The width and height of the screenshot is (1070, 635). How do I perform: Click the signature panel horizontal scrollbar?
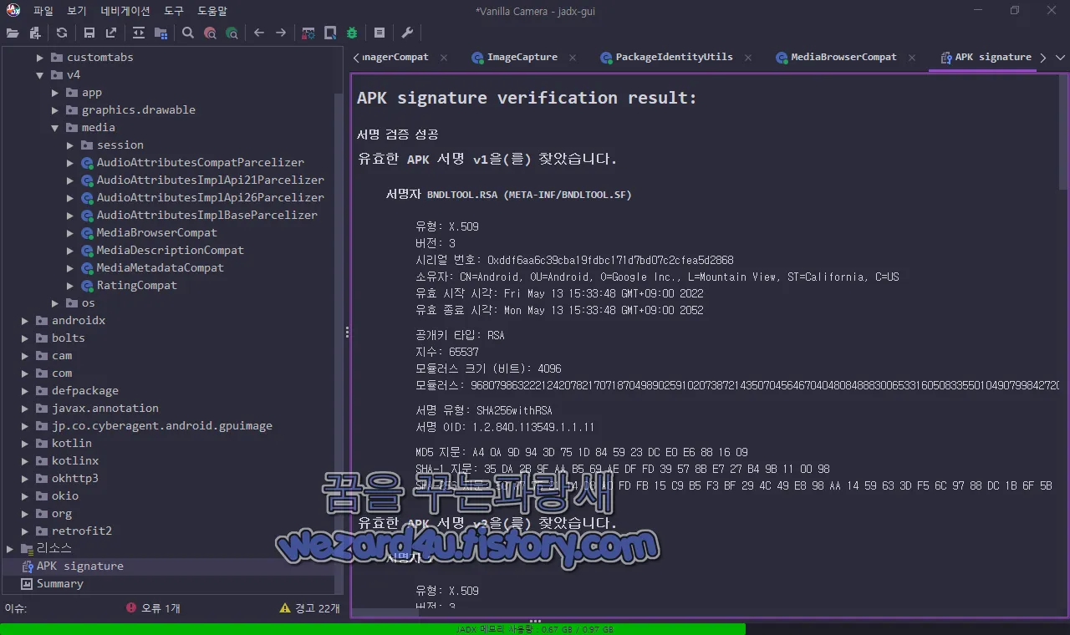pos(385,612)
